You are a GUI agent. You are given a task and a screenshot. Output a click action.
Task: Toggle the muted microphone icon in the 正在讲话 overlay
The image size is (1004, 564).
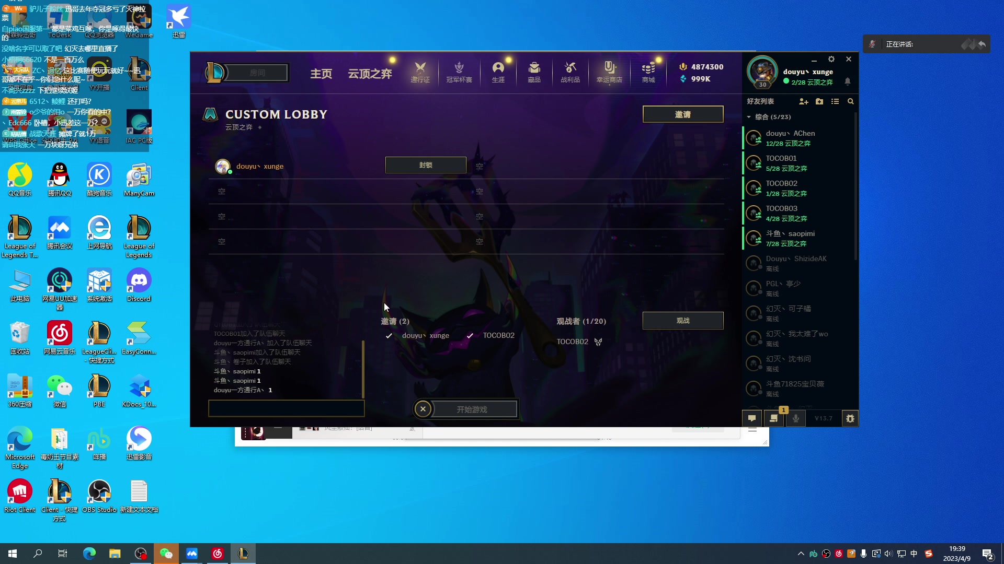(872, 44)
